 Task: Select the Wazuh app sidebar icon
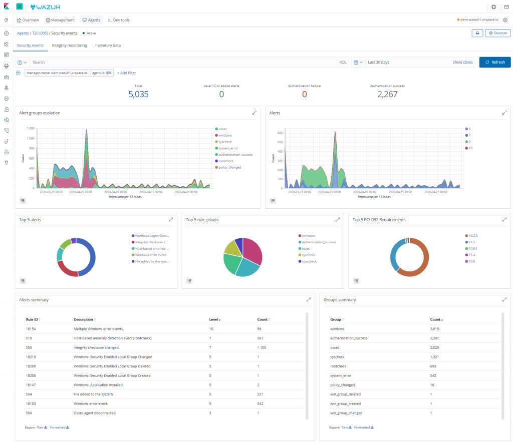(6, 66)
